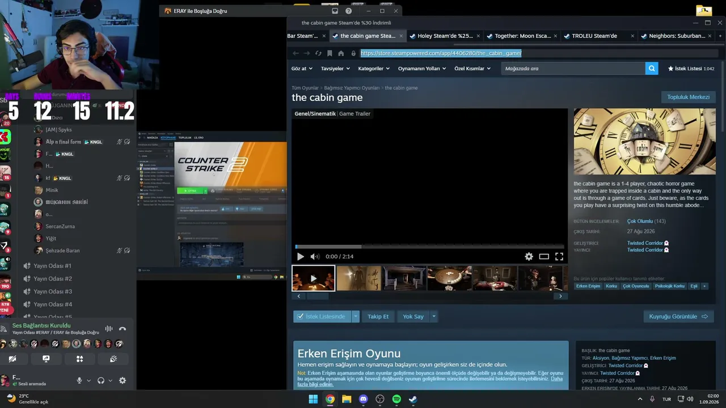Select the trailer thumbnail in media strip
Screen dimensions: 726x408
coord(313,278)
